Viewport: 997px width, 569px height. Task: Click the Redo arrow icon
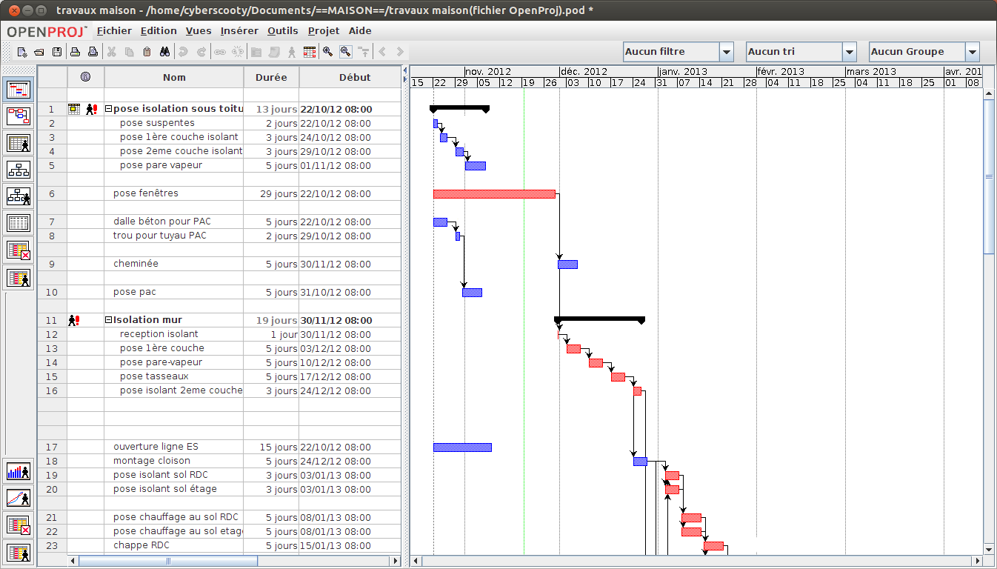pos(201,52)
